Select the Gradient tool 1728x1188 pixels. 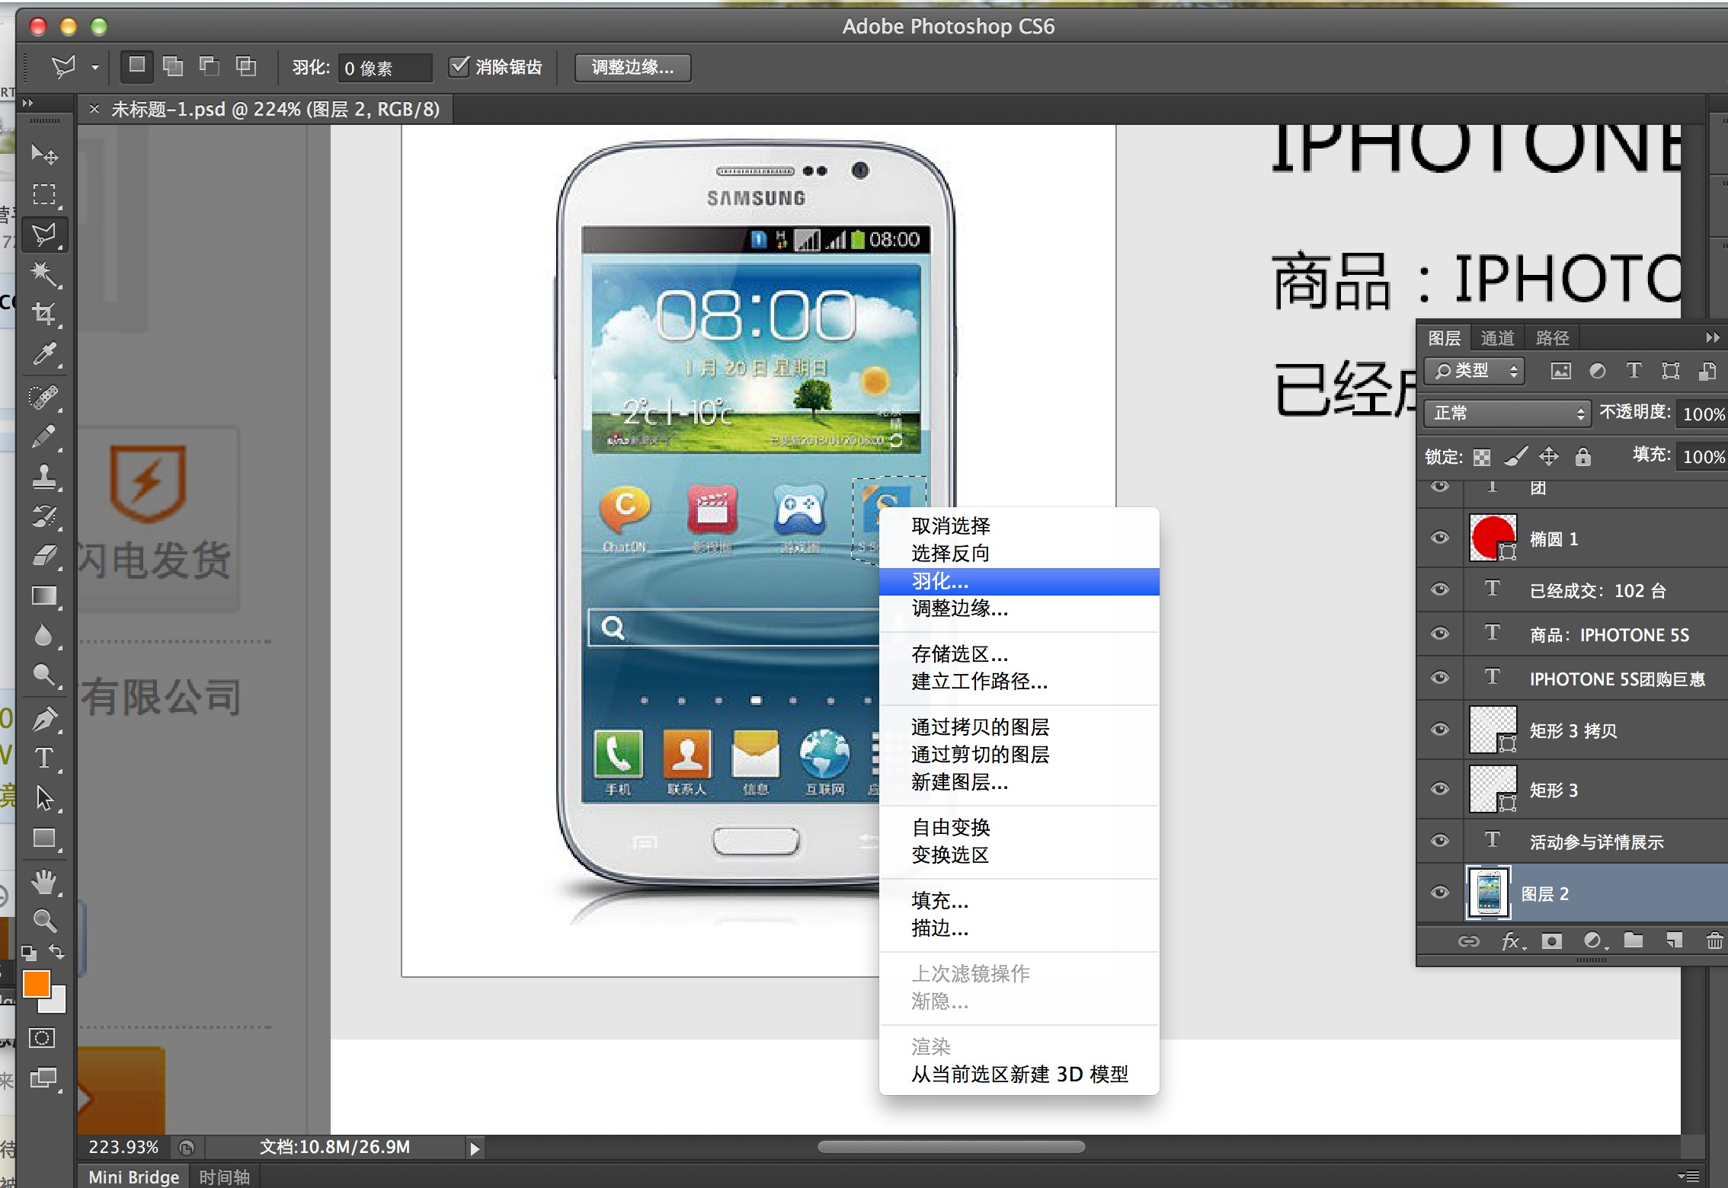(x=44, y=596)
